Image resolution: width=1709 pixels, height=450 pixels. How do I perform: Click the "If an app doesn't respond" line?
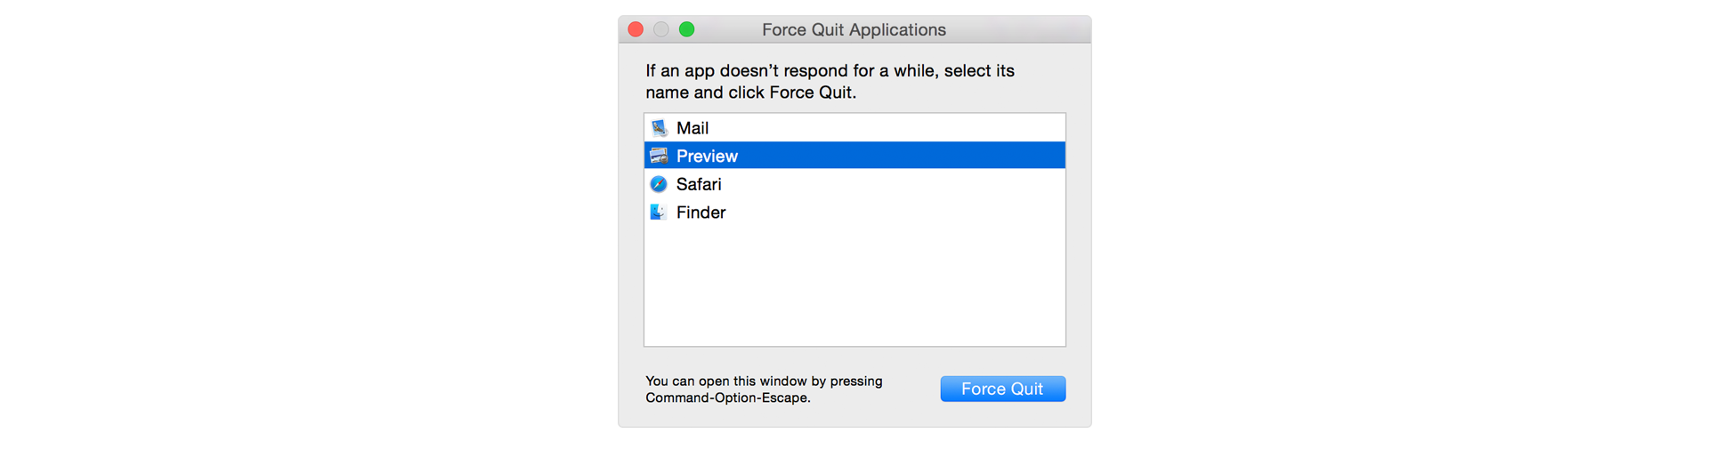830,70
